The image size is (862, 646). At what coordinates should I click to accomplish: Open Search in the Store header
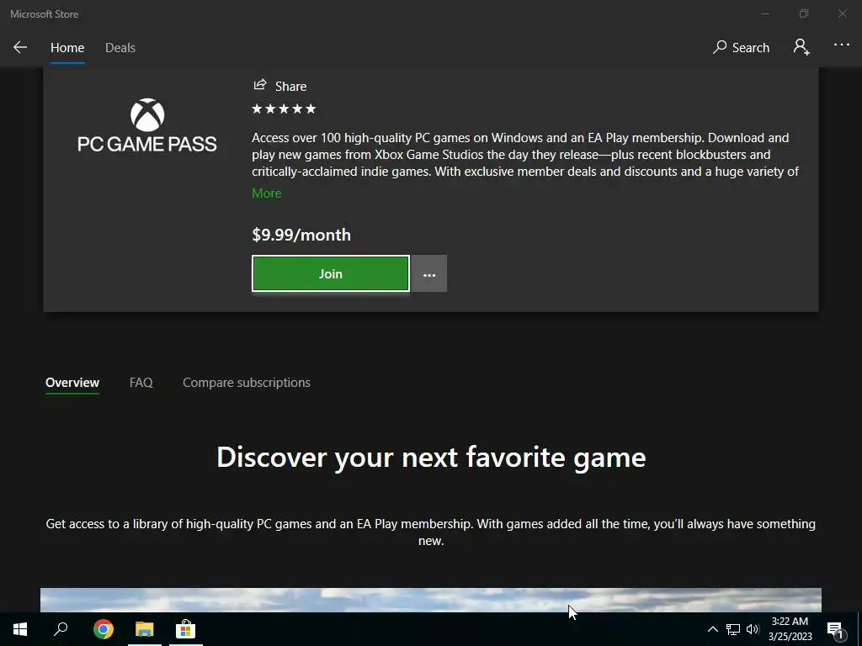point(741,47)
